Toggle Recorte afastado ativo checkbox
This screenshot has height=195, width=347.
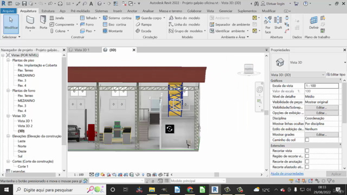[307, 167]
